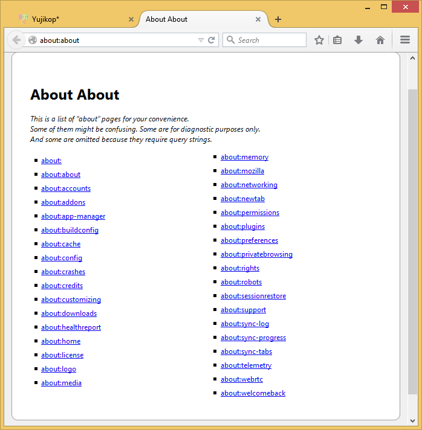Select the about:home link
Screen dimensions: 422x430
(x=60, y=341)
